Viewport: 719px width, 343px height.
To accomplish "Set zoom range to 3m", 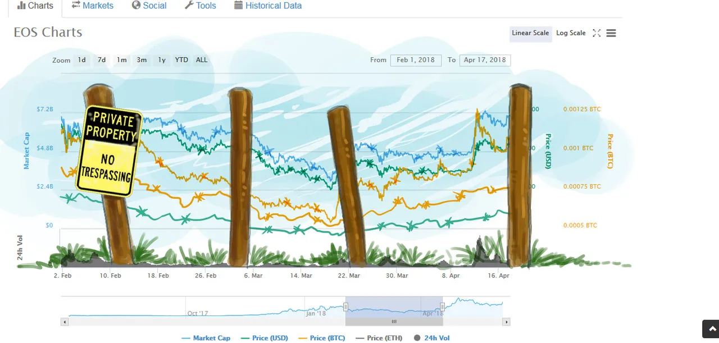I will click(142, 60).
